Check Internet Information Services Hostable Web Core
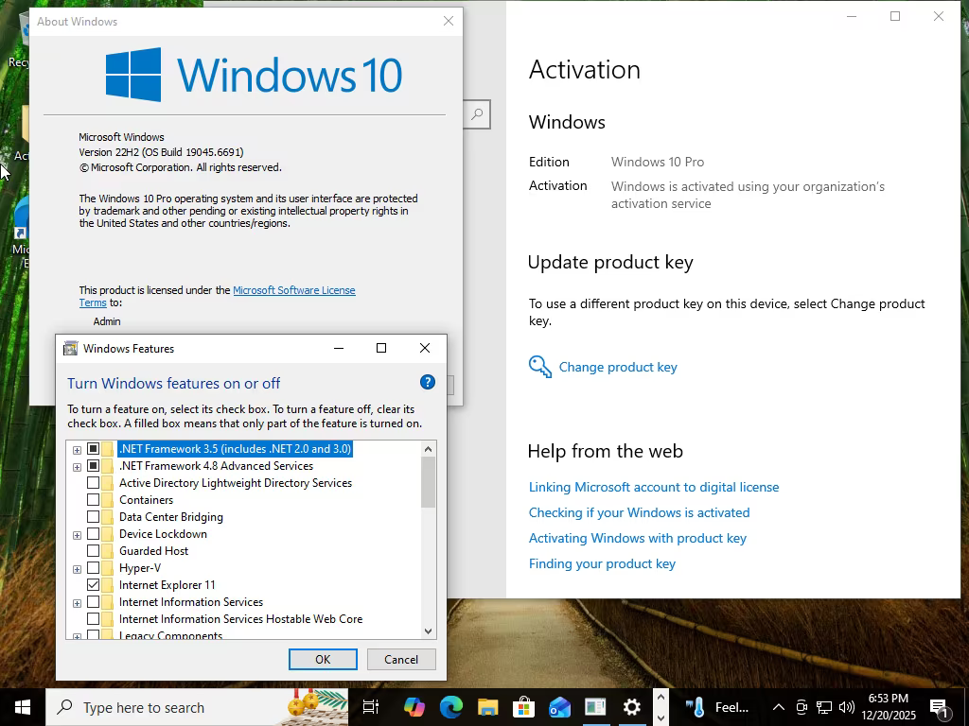This screenshot has width=969, height=726. coord(94,618)
